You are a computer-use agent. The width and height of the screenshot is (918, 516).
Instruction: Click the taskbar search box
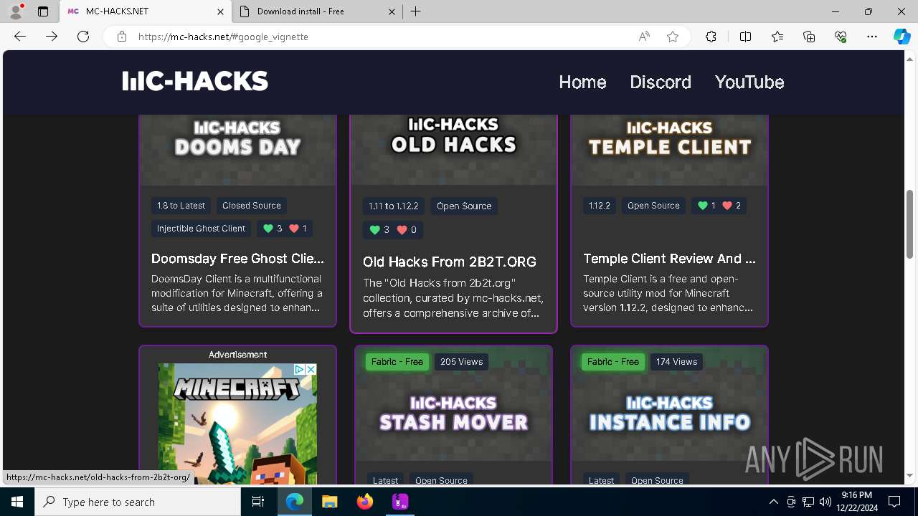pyautogui.click(x=138, y=502)
